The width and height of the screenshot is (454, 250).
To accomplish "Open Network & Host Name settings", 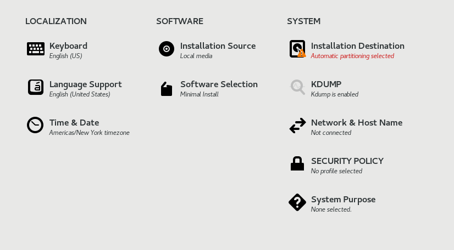I will click(x=356, y=123).
